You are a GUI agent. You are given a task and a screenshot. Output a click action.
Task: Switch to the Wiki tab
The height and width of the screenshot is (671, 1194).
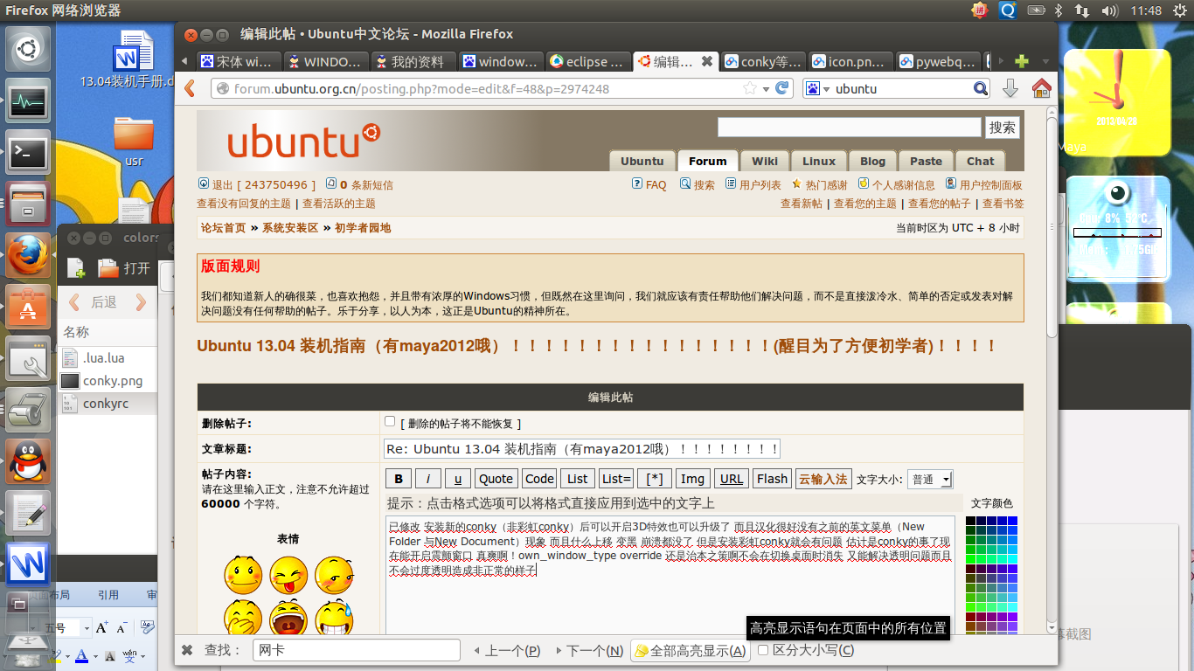click(x=764, y=161)
